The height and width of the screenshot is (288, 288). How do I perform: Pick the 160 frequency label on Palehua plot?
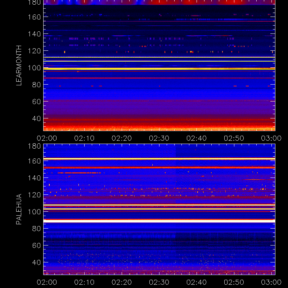(x=34, y=161)
